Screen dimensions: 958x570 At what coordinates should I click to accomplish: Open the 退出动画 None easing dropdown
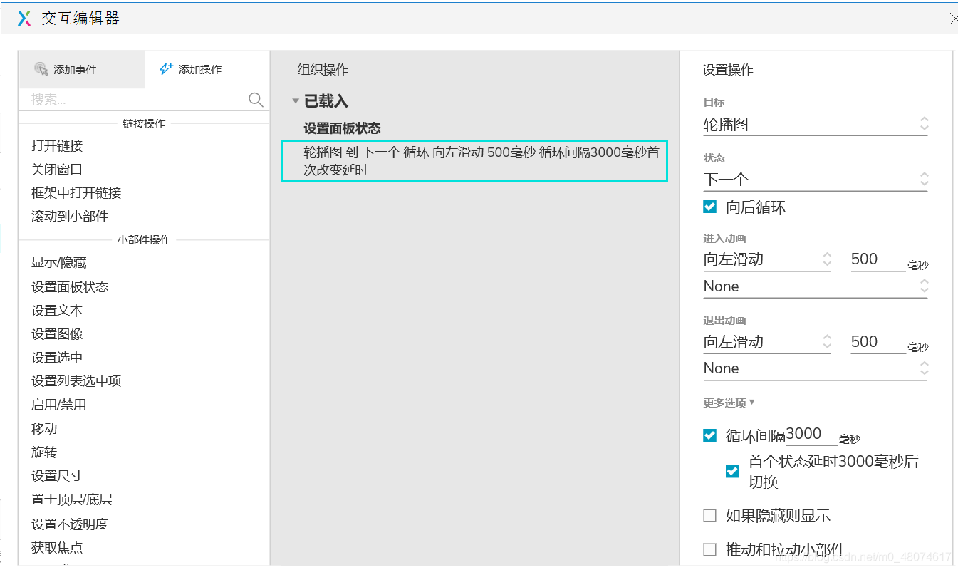pos(815,368)
